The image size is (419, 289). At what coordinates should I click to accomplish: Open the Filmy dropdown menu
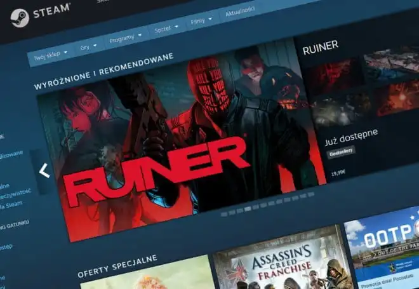tap(201, 21)
